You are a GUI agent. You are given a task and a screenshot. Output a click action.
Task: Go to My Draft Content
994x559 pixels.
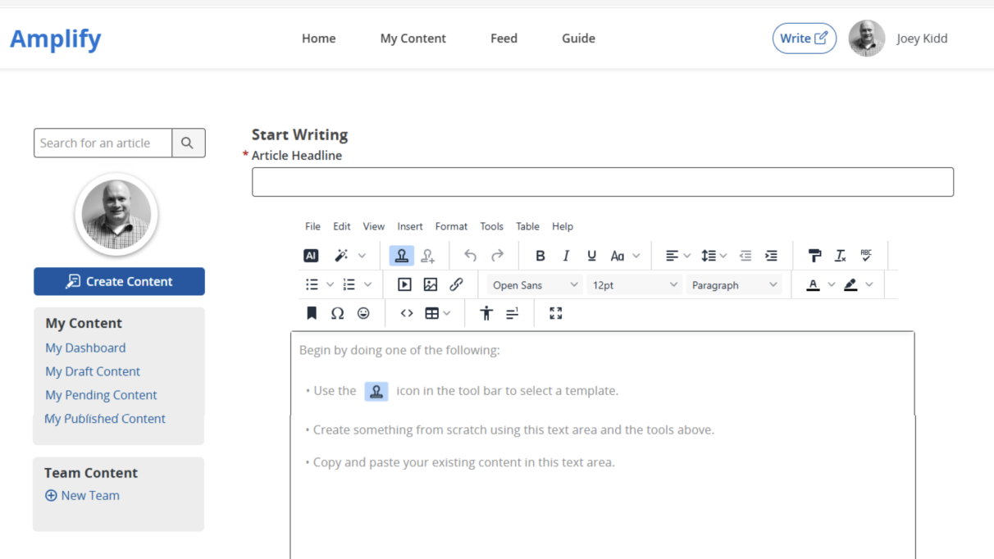pos(93,371)
